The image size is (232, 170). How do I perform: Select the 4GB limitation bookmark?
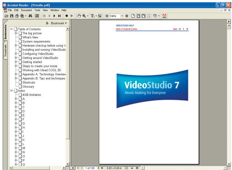coord(32,95)
